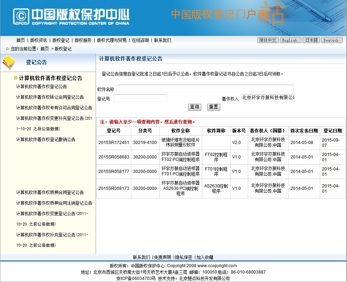Click the 加入收藏 footer link
This screenshot has width=347, height=282.
click(205, 257)
